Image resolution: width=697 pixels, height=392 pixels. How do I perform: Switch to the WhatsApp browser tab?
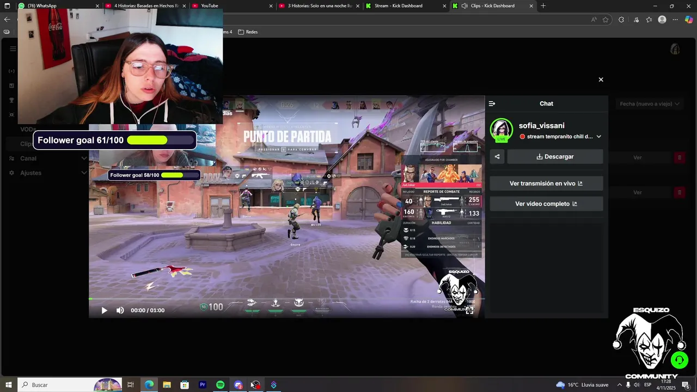coord(59,6)
